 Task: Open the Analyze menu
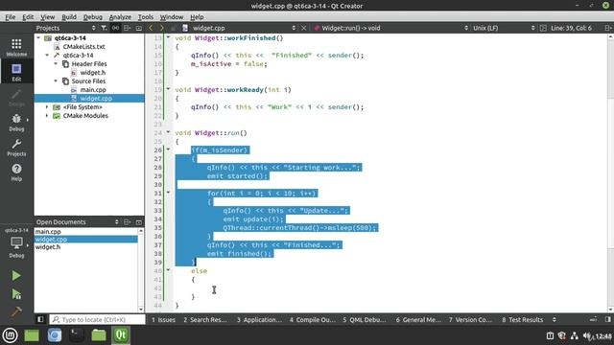[x=120, y=17]
